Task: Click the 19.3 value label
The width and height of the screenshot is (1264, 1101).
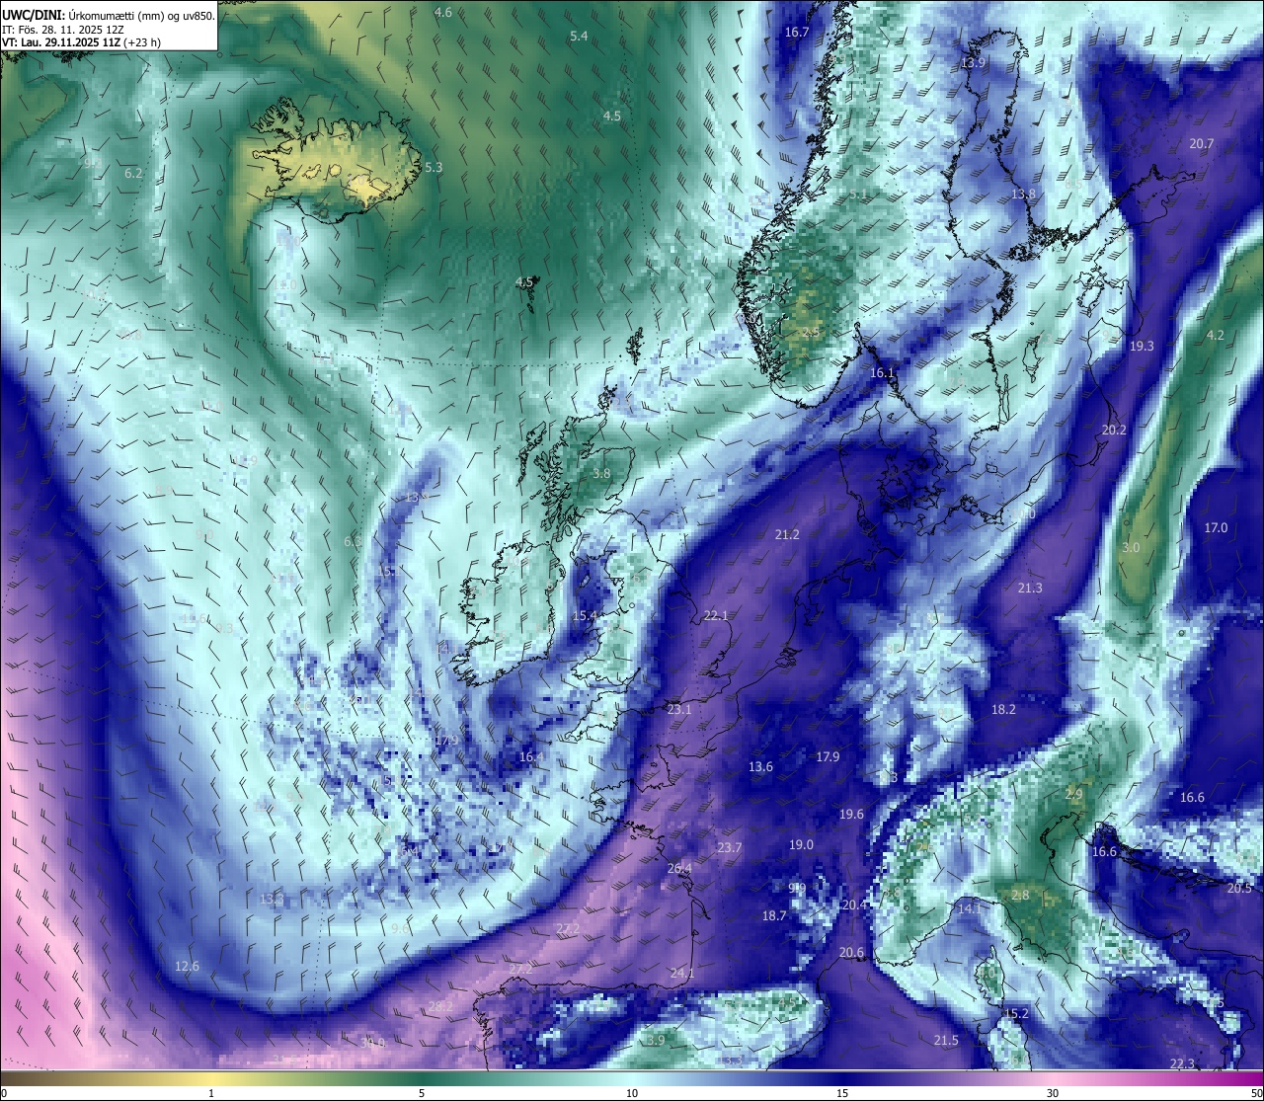Action: (x=1142, y=346)
